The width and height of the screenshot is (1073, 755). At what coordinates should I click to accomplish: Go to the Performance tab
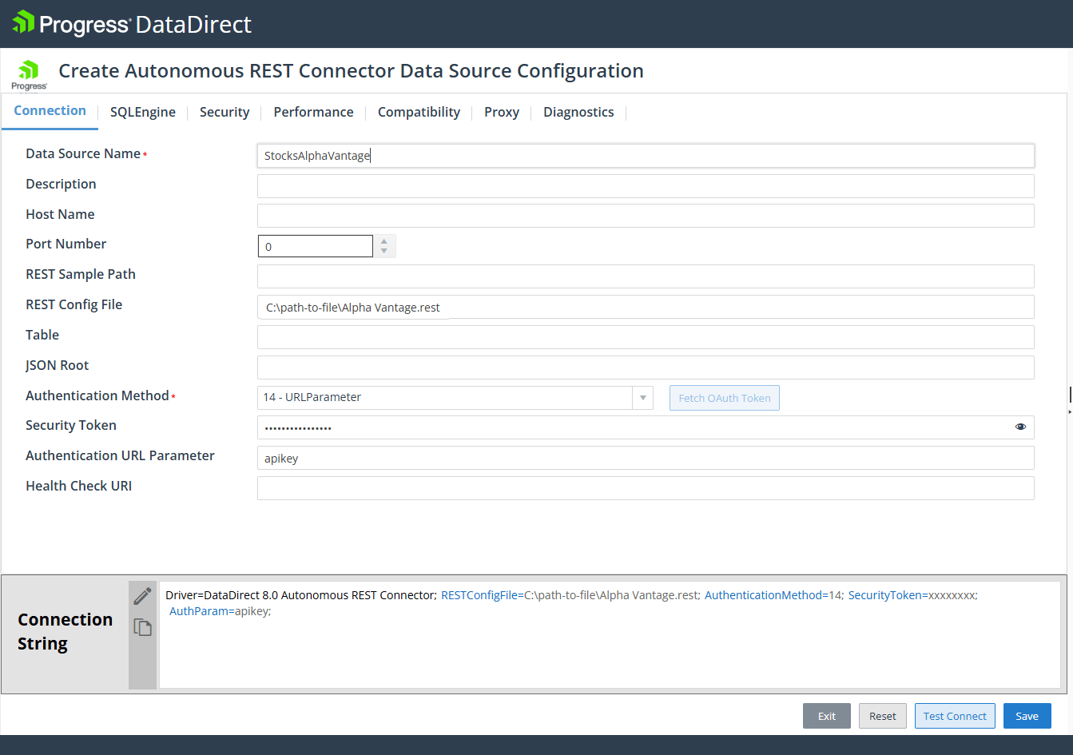tap(313, 112)
